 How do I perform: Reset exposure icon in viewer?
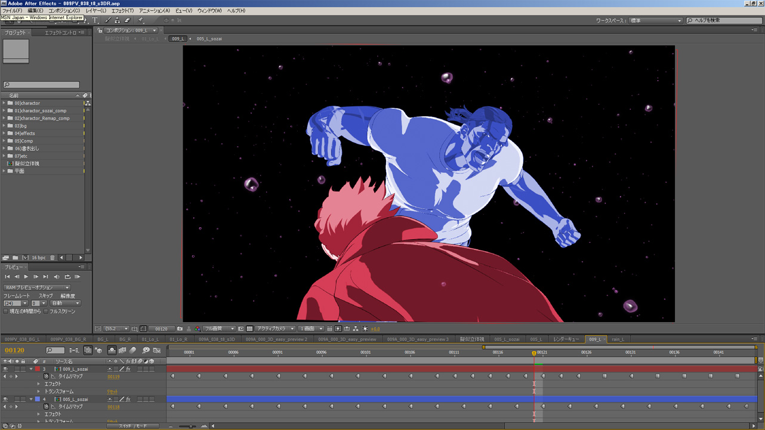click(365, 329)
